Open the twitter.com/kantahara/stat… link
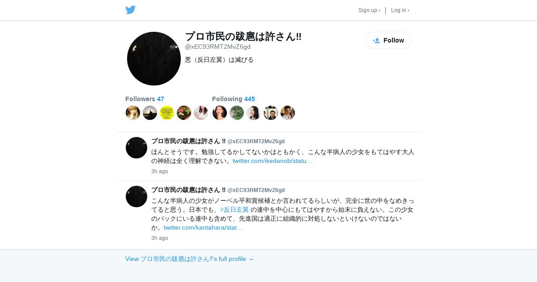This screenshot has height=282, width=537. tap(203, 227)
